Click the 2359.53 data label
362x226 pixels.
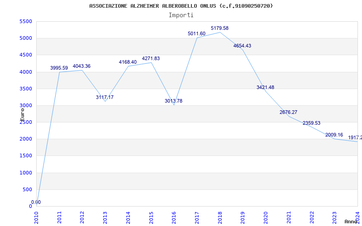coord(311,123)
